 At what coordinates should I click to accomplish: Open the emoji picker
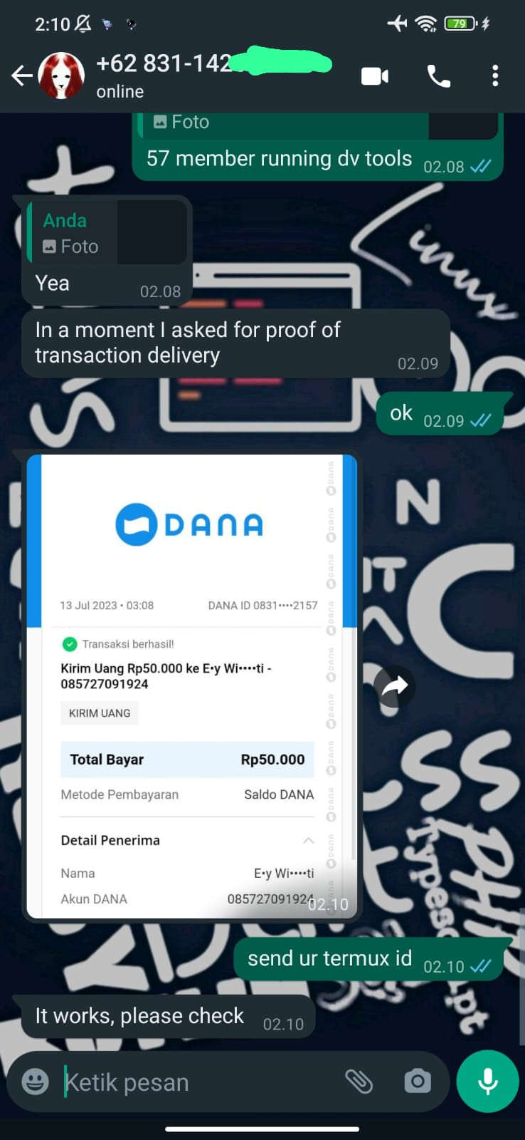pyautogui.click(x=35, y=1082)
